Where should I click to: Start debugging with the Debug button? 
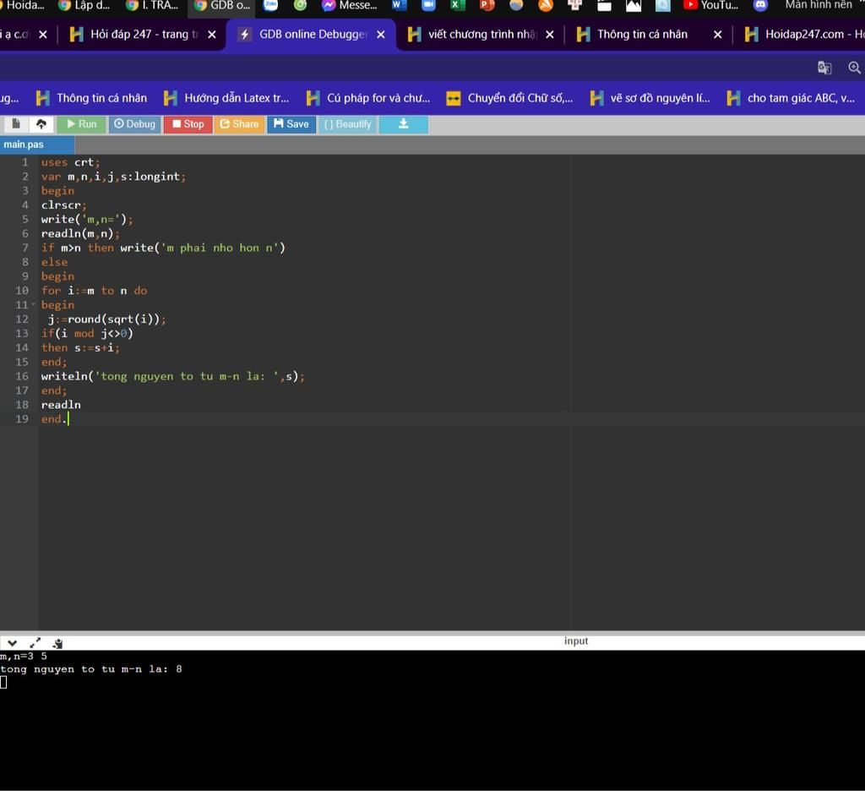[134, 124]
